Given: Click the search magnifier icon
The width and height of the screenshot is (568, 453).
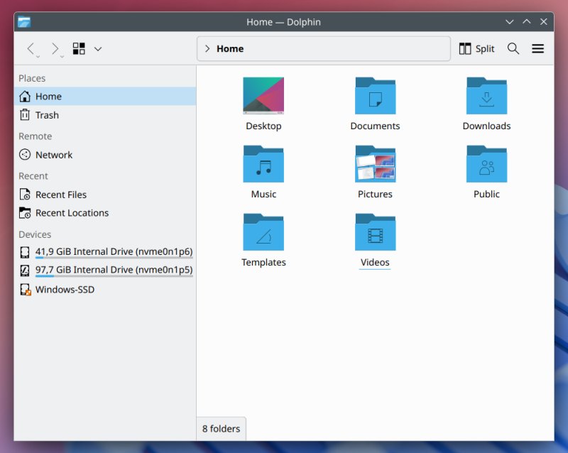Looking at the screenshot, I should click(513, 49).
